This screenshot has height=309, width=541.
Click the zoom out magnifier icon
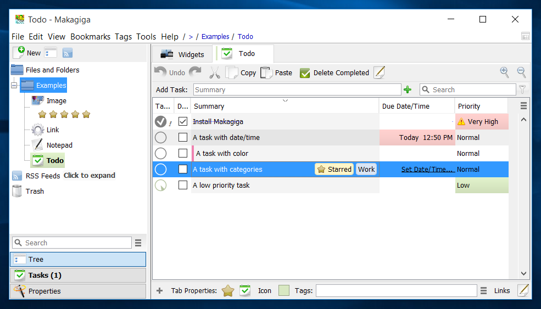(x=521, y=72)
